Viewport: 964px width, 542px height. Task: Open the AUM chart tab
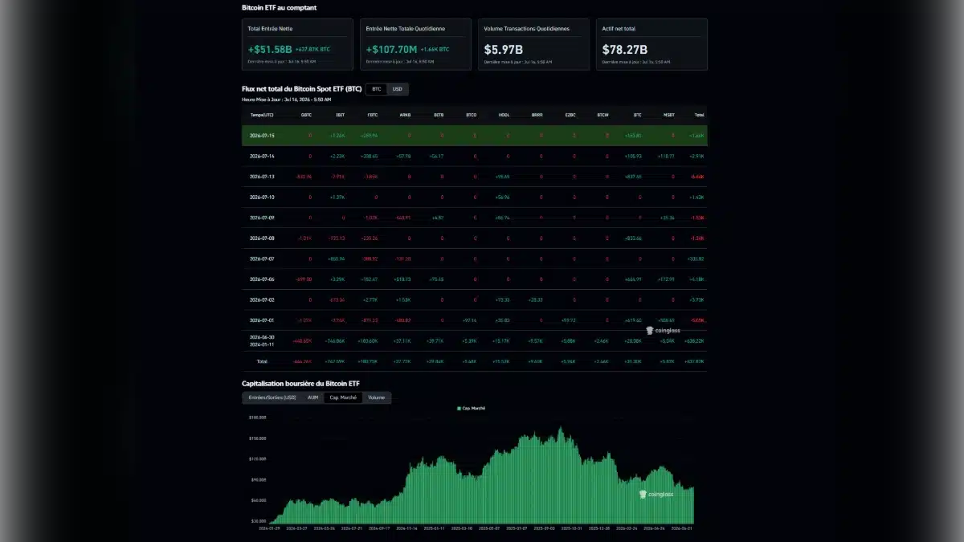(313, 397)
